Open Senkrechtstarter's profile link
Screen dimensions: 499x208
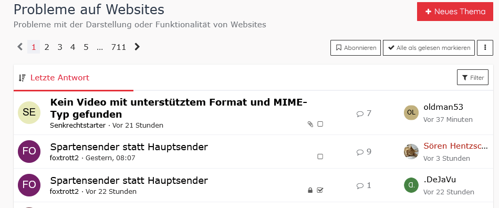(x=78, y=126)
